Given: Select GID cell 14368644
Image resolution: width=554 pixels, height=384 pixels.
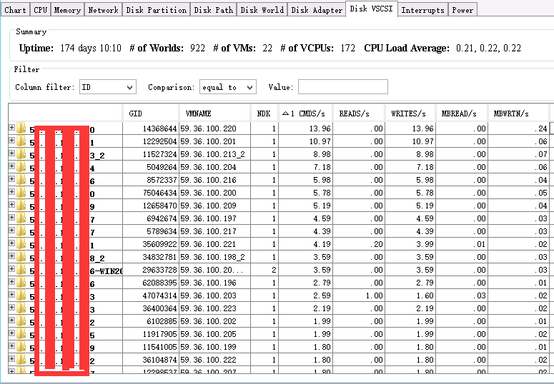Looking at the screenshot, I should 151,128.
